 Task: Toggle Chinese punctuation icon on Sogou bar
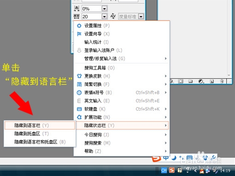(x=182, y=158)
